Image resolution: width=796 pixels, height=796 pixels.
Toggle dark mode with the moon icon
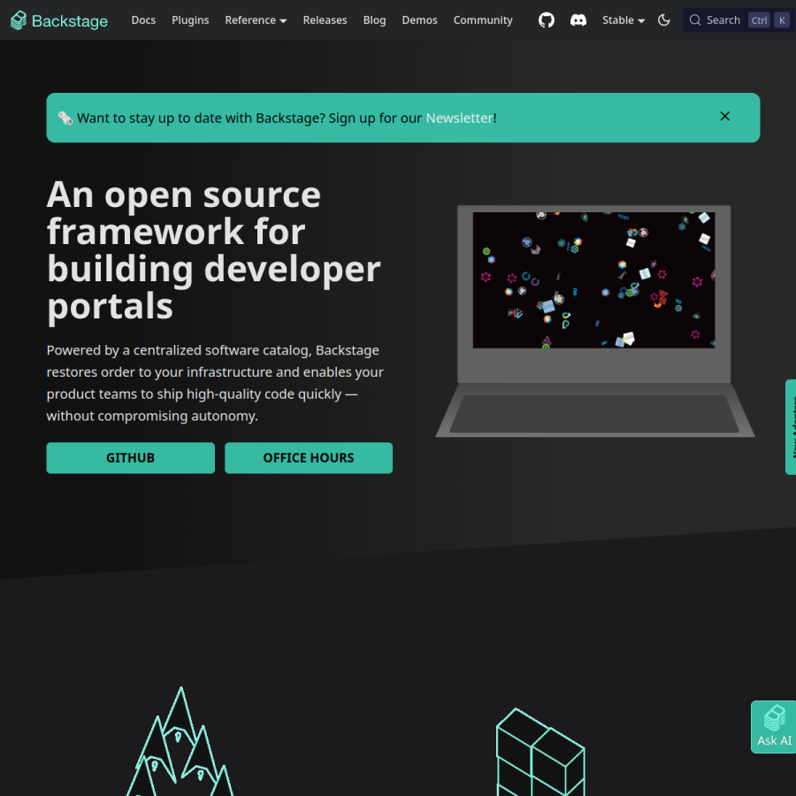pos(663,20)
